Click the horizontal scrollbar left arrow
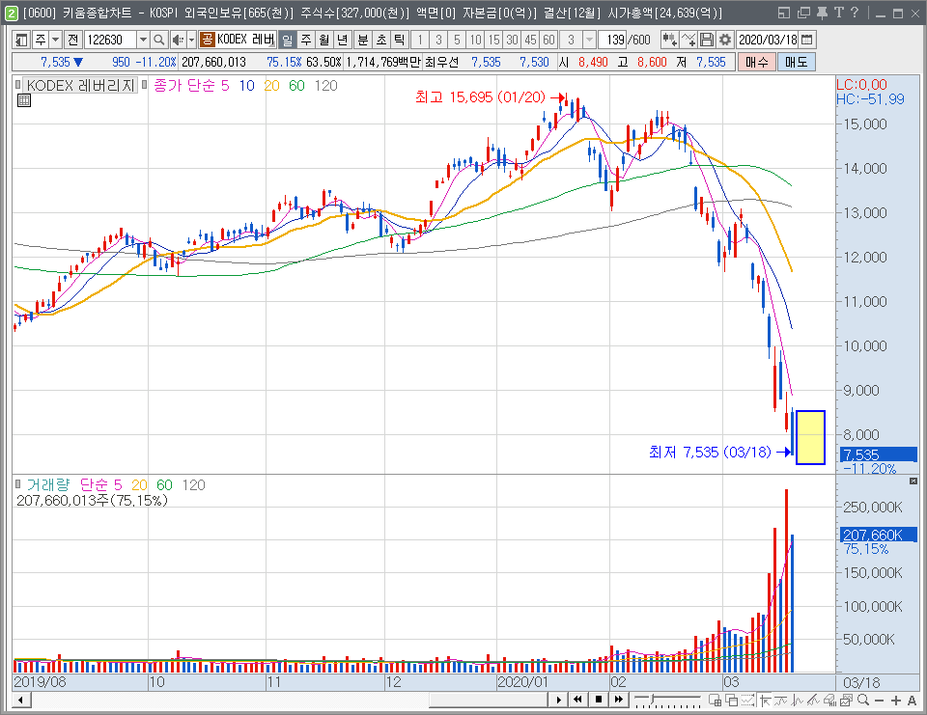 (x=20, y=701)
